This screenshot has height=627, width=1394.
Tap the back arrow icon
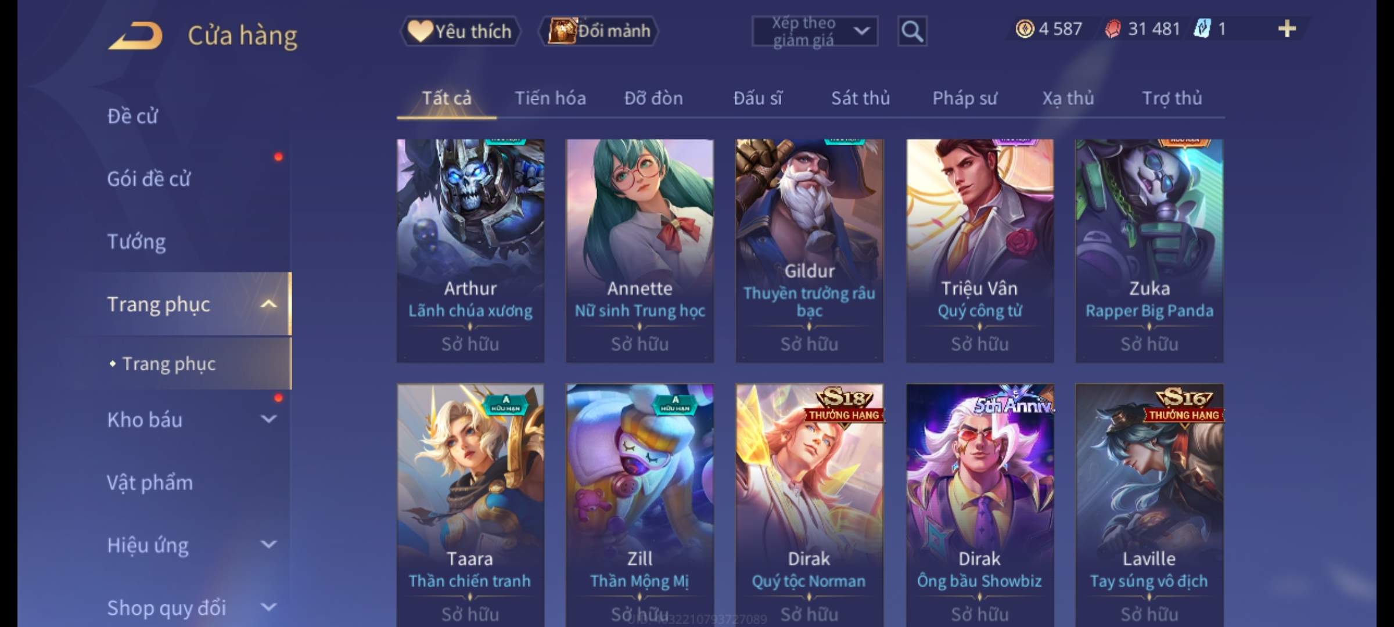[135, 36]
